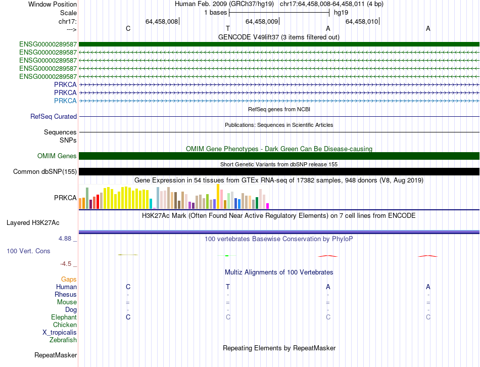Open the GTEx Gene Expression track title
Screen dimensions: 480x367
coord(279,180)
